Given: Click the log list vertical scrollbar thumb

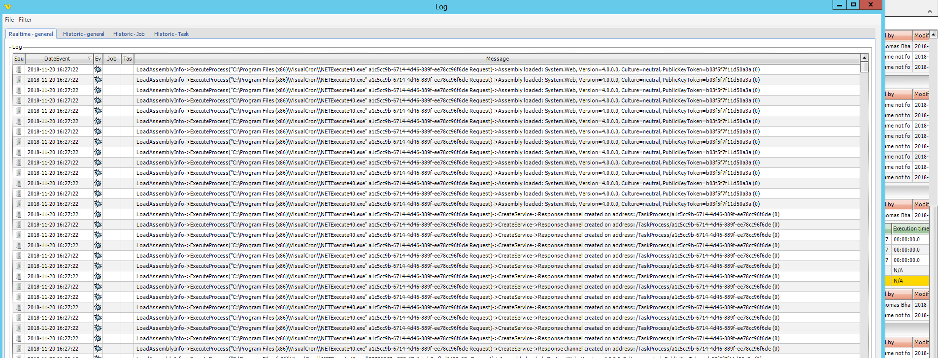Looking at the screenshot, I should click(x=864, y=67).
